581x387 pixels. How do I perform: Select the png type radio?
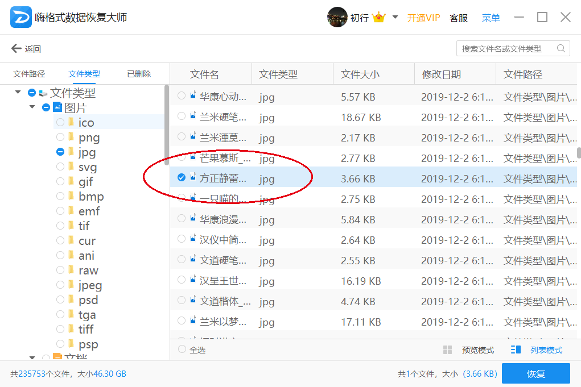pos(60,137)
